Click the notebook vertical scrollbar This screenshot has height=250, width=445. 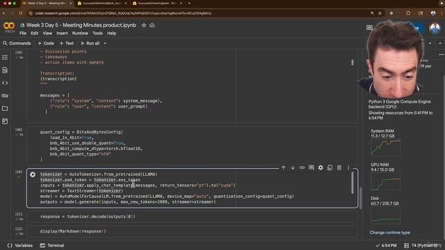[360, 199]
